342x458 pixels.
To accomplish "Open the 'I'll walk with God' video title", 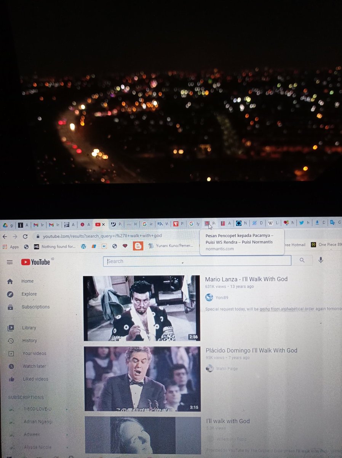I will (x=228, y=421).
